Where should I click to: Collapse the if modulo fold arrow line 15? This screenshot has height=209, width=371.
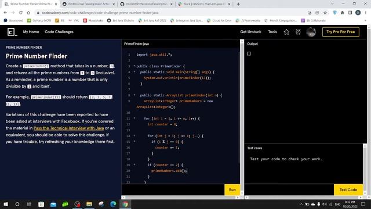click(134, 142)
